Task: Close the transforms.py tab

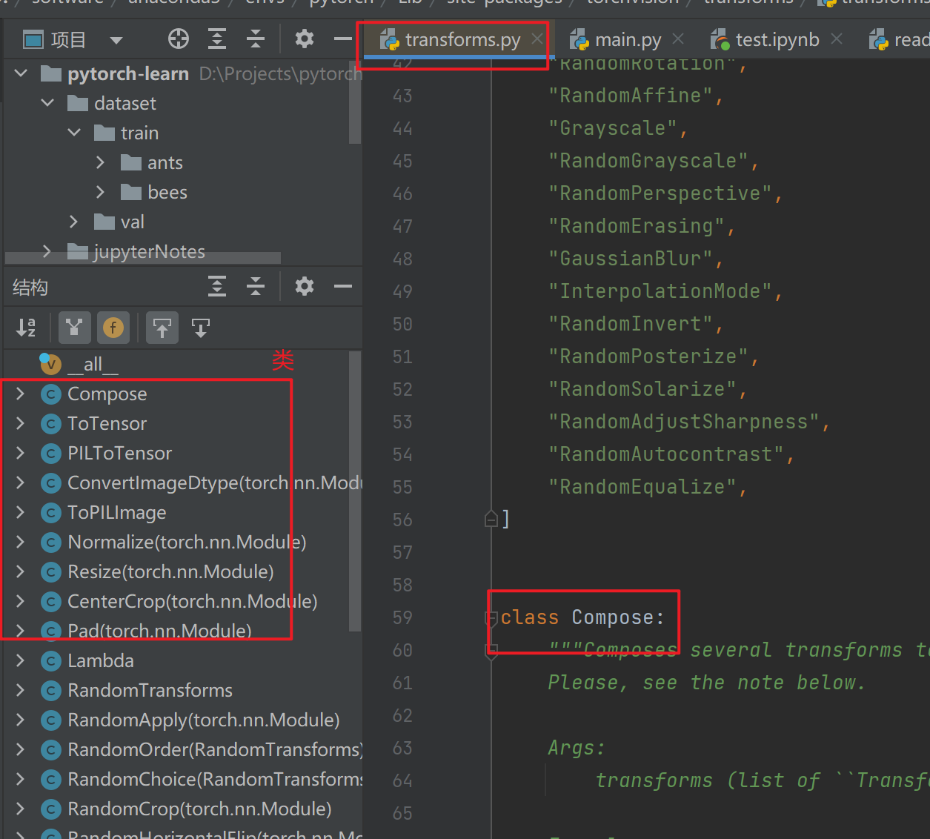Action: pos(537,39)
